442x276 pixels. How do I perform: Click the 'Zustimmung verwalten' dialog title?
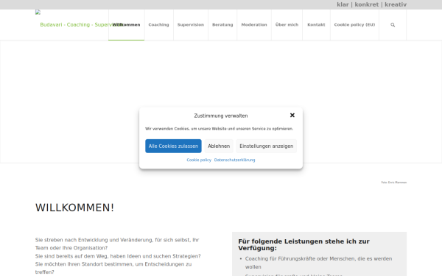pyautogui.click(x=221, y=116)
